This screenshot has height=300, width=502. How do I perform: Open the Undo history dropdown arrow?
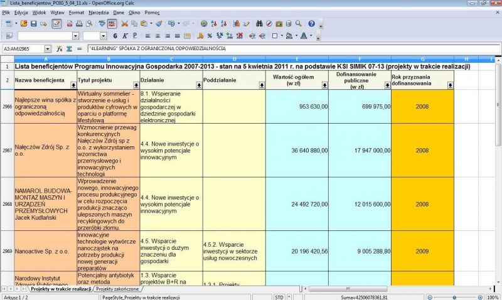(178, 23)
